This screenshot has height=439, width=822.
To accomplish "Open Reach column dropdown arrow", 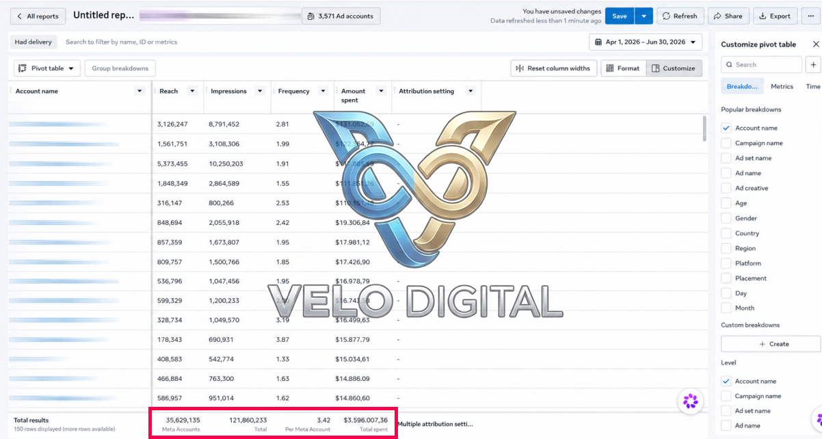I will [192, 91].
